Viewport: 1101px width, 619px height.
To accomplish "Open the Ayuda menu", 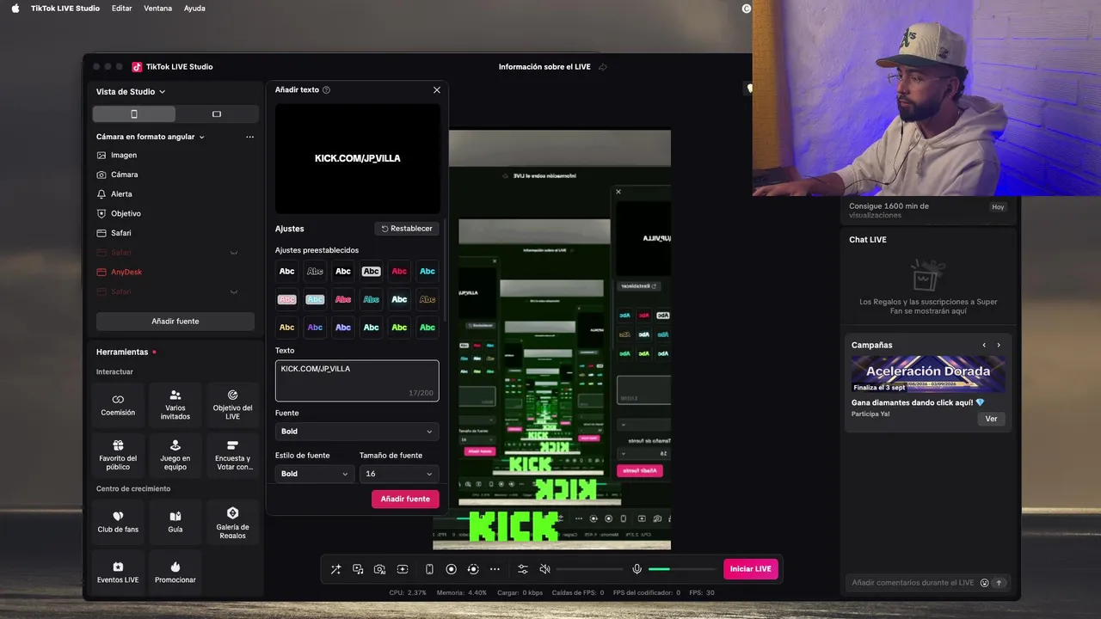I will [194, 9].
